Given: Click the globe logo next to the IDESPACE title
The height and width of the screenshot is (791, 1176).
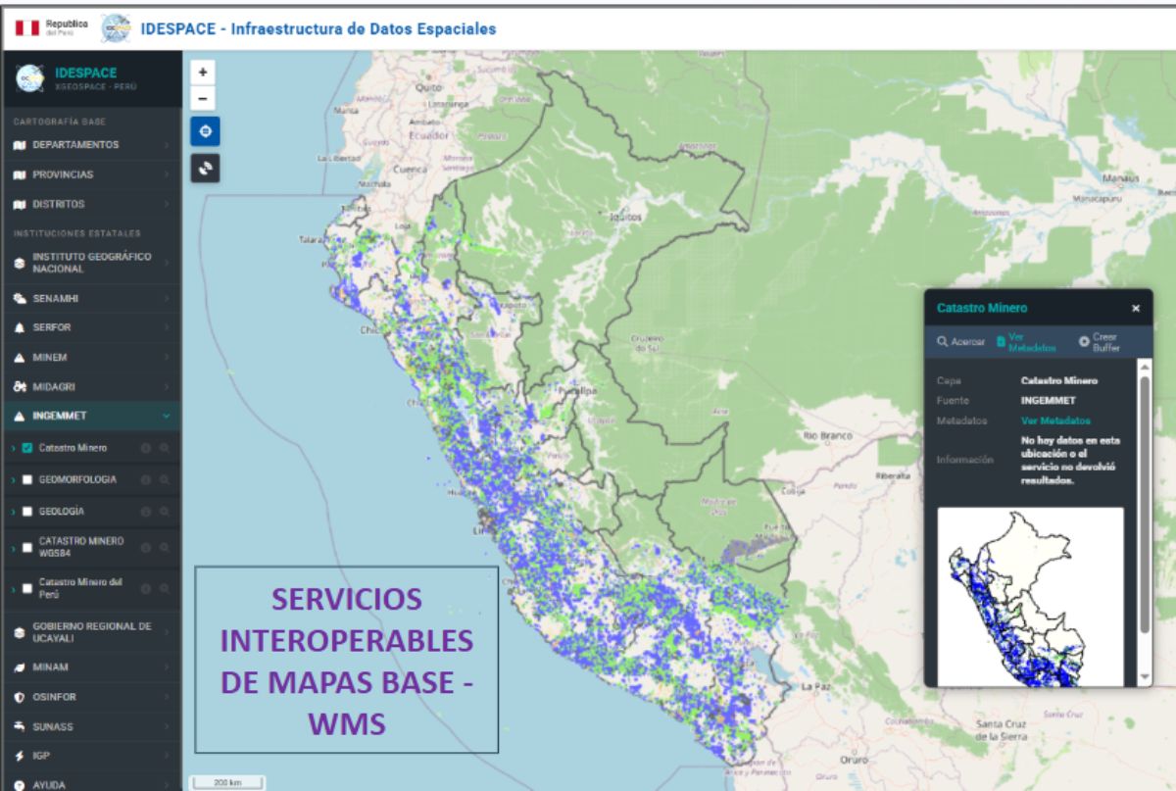Looking at the screenshot, I should pos(116,27).
